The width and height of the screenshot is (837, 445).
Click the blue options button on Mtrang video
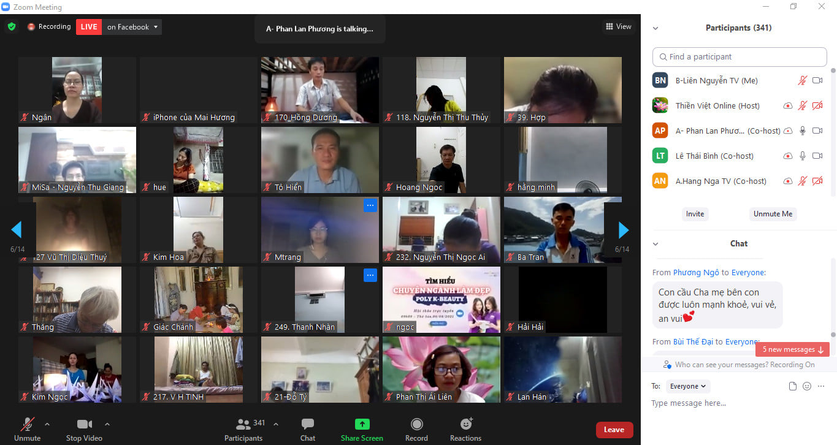[x=370, y=205]
